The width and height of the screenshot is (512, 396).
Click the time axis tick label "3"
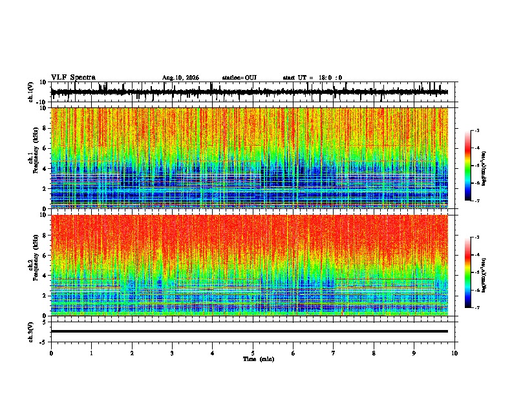172,353
